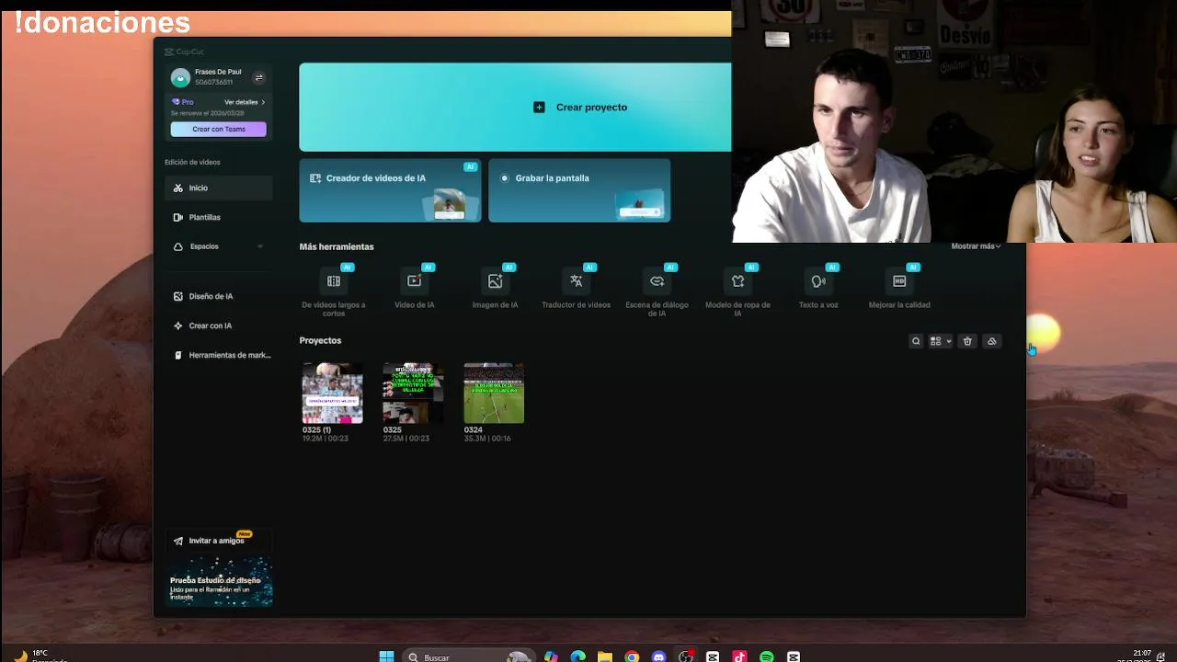Click Crear con Teams button

tap(218, 129)
